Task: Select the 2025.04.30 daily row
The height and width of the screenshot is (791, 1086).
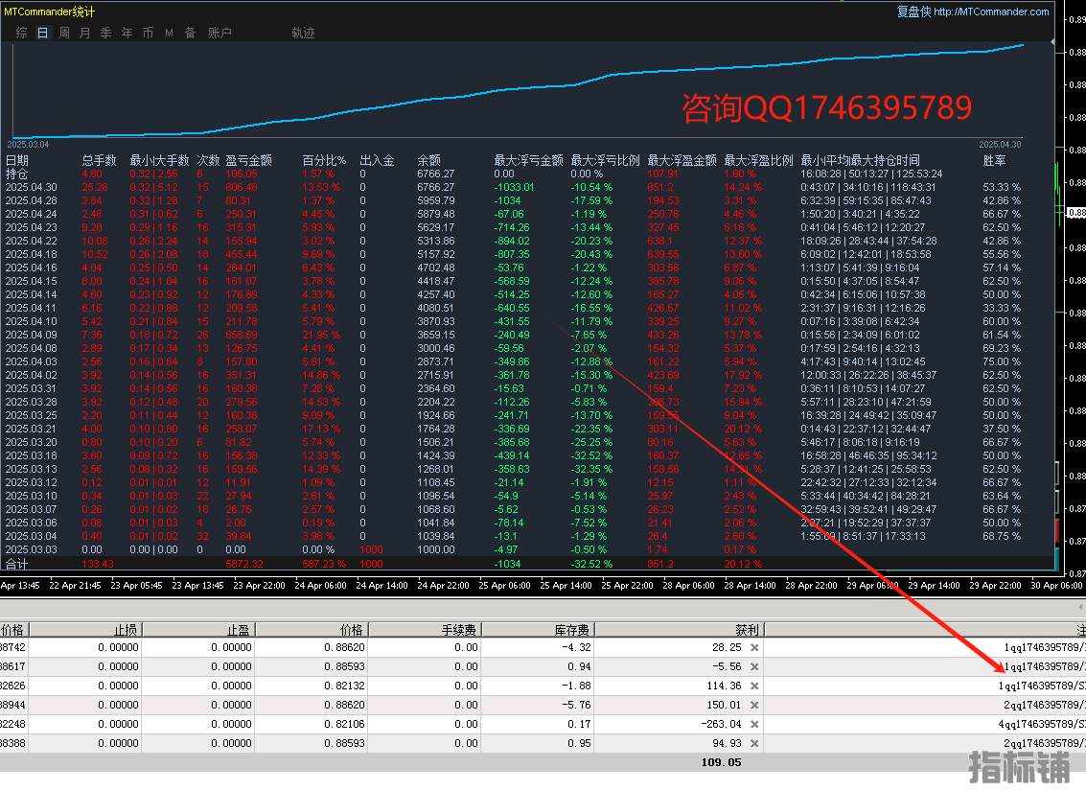Action: pyautogui.click(x=32, y=188)
